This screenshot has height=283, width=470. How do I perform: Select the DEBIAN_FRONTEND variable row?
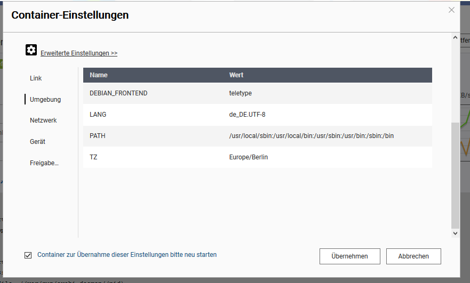click(118, 93)
